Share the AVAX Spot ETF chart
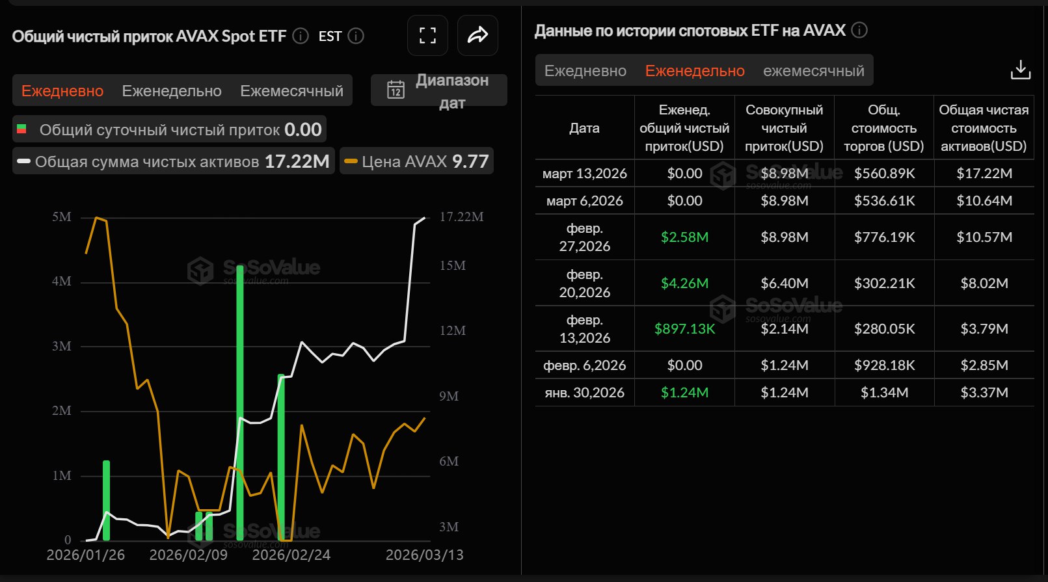 click(x=477, y=35)
